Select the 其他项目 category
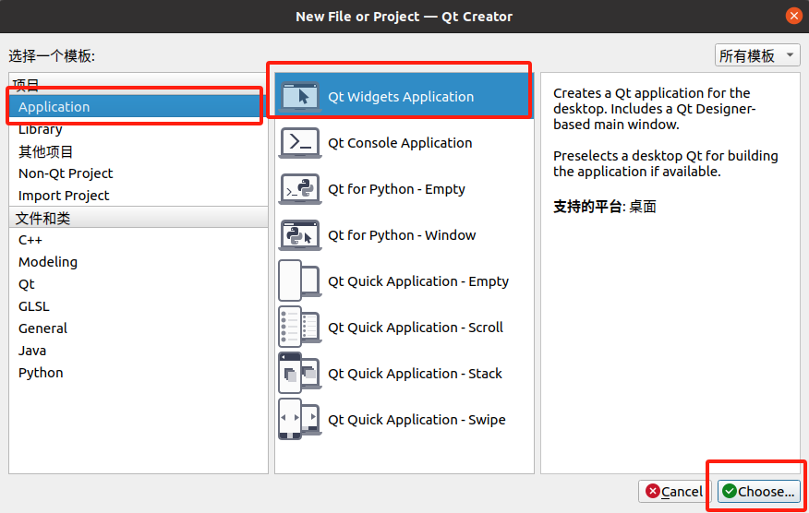809x513 pixels. coord(139,151)
